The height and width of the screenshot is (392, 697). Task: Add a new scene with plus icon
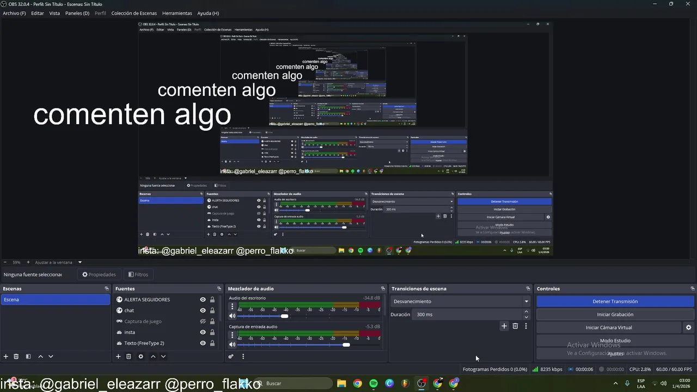6,357
